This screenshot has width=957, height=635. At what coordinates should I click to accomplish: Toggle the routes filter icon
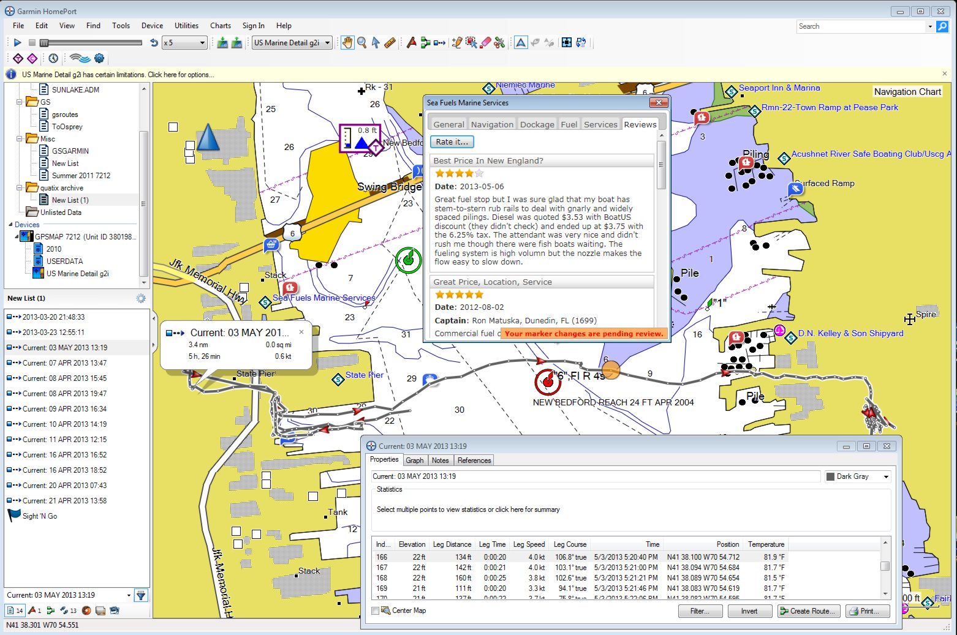51,611
